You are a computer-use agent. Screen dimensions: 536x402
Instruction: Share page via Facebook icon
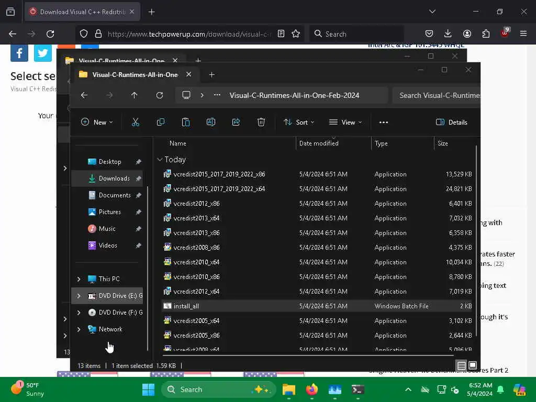(19, 53)
